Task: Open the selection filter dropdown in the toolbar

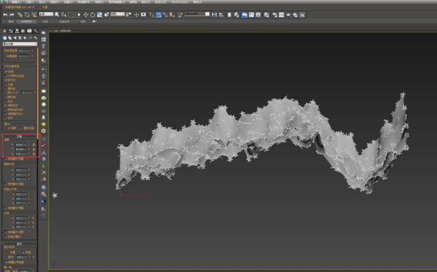Action: pyautogui.click(x=46, y=14)
